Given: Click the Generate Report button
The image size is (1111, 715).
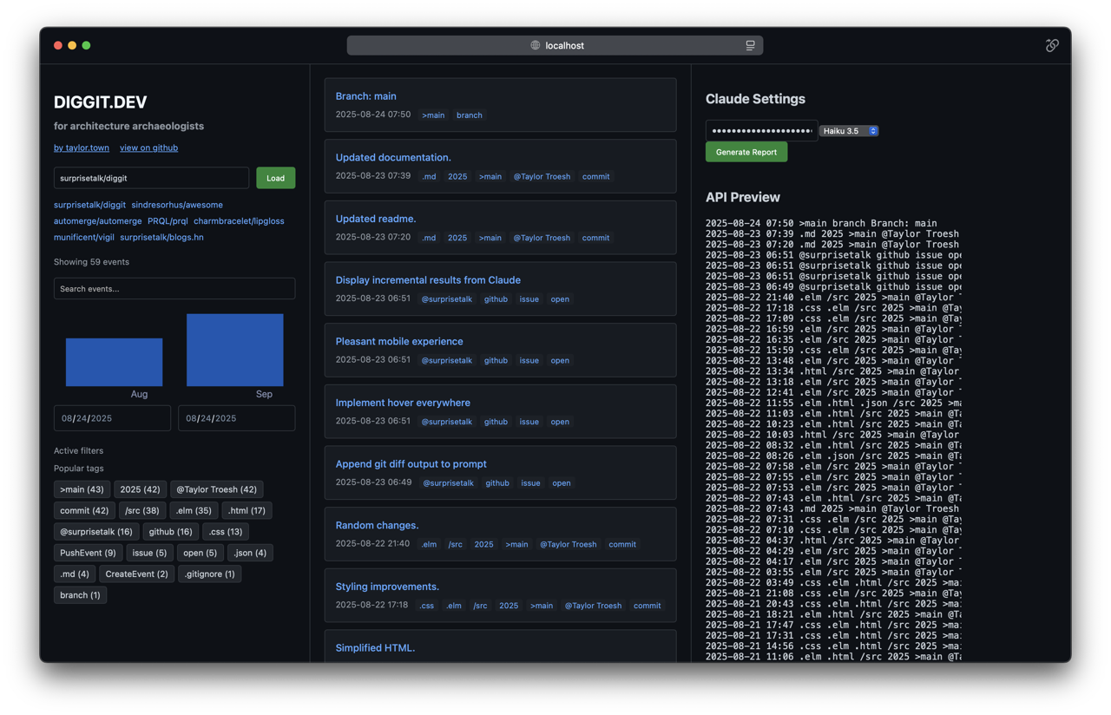Looking at the screenshot, I should click(746, 152).
